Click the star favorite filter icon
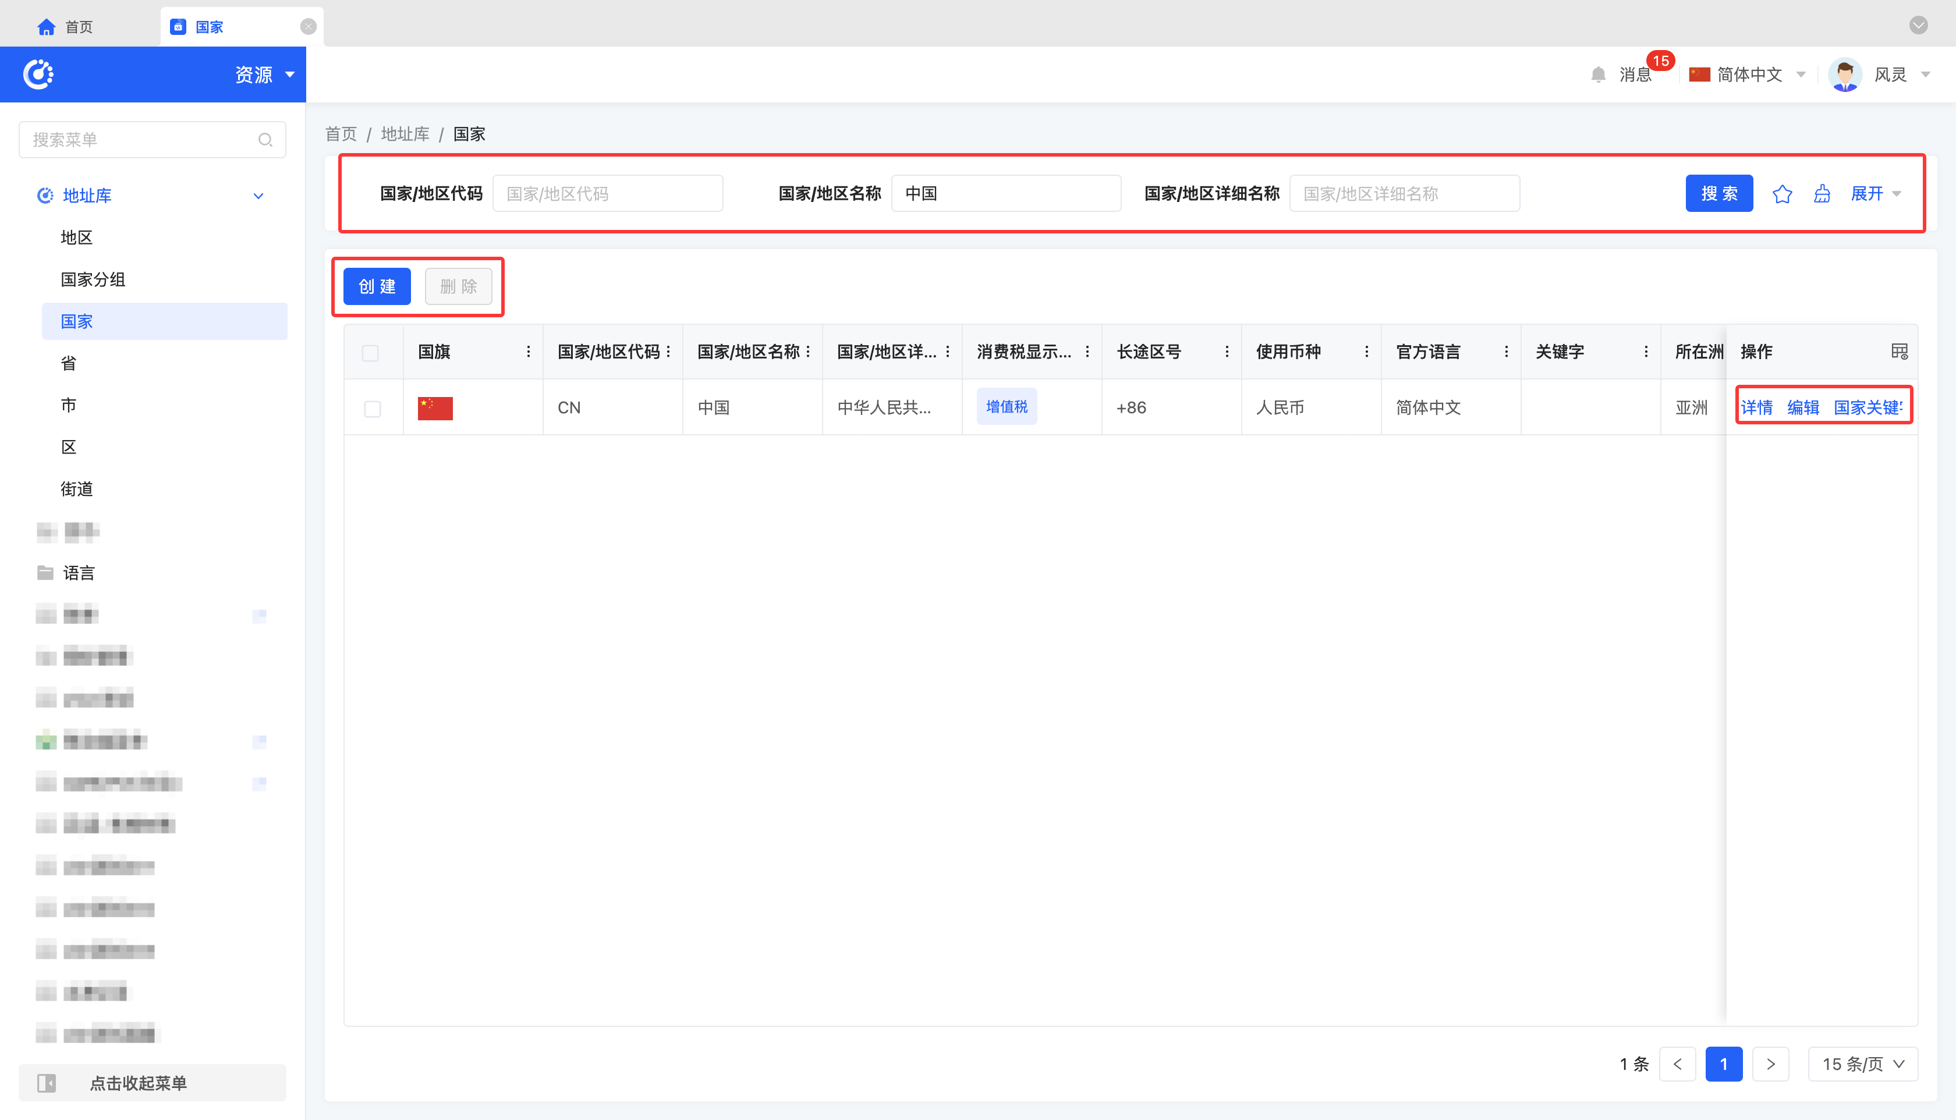The image size is (1956, 1120). coord(1781,194)
